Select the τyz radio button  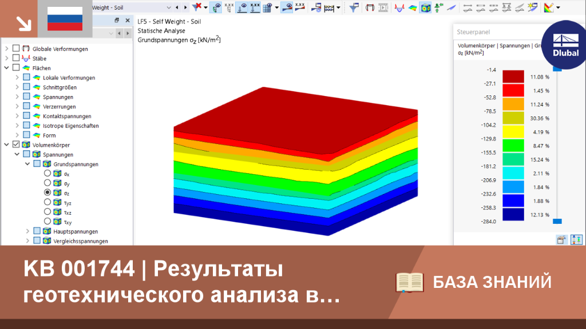(x=47, y=202)
